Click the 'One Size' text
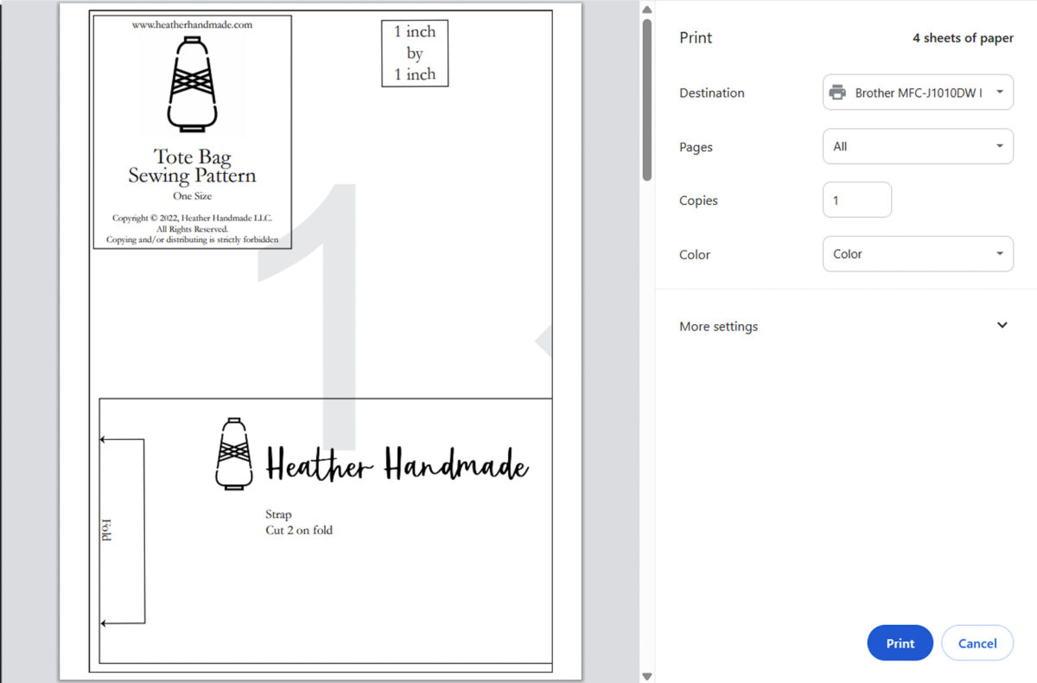The height and width of the screenshot is (683, 1037). point(192,196)
